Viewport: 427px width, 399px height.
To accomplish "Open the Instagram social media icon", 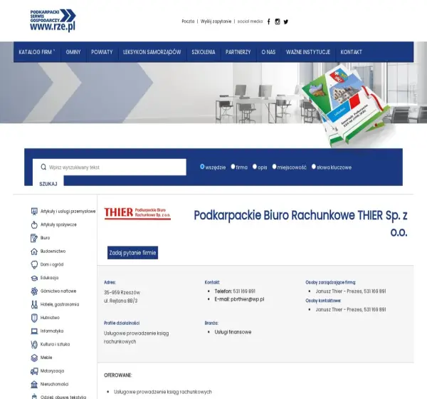I will [278, 21].
